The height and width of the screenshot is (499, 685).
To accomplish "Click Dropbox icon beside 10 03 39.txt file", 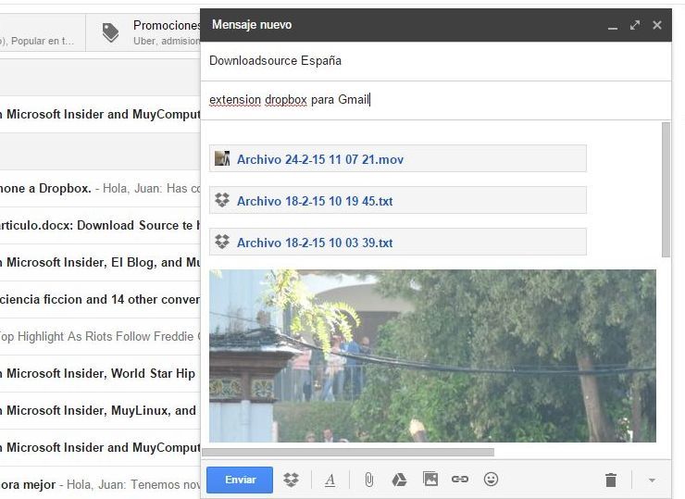I will click(222, 242).
